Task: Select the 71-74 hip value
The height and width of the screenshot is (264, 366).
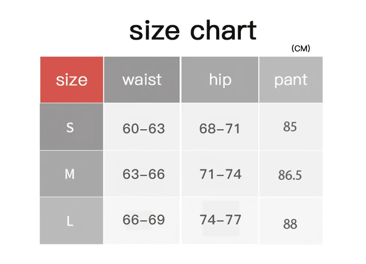Action: coord(220,174)
